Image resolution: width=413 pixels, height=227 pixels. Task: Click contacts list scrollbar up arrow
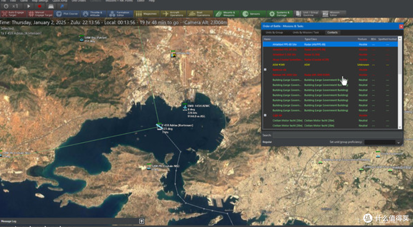[400, 39]
